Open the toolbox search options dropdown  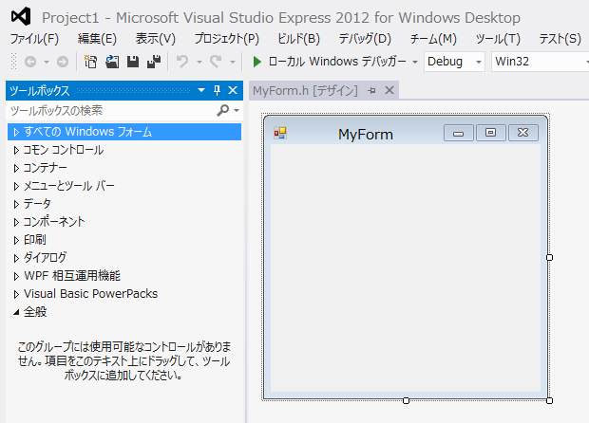237,111
